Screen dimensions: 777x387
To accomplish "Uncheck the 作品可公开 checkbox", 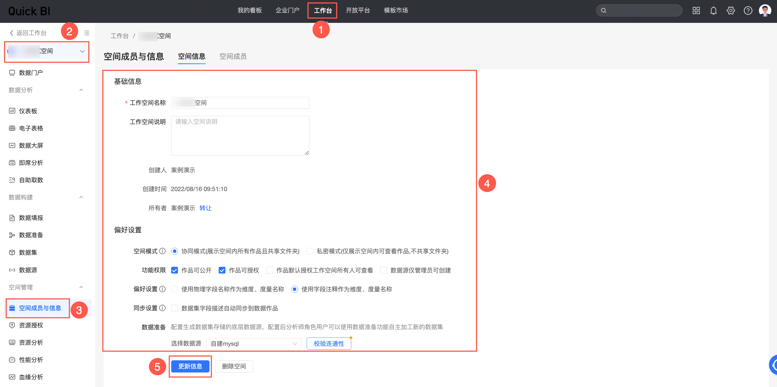I will pos(174,270).
